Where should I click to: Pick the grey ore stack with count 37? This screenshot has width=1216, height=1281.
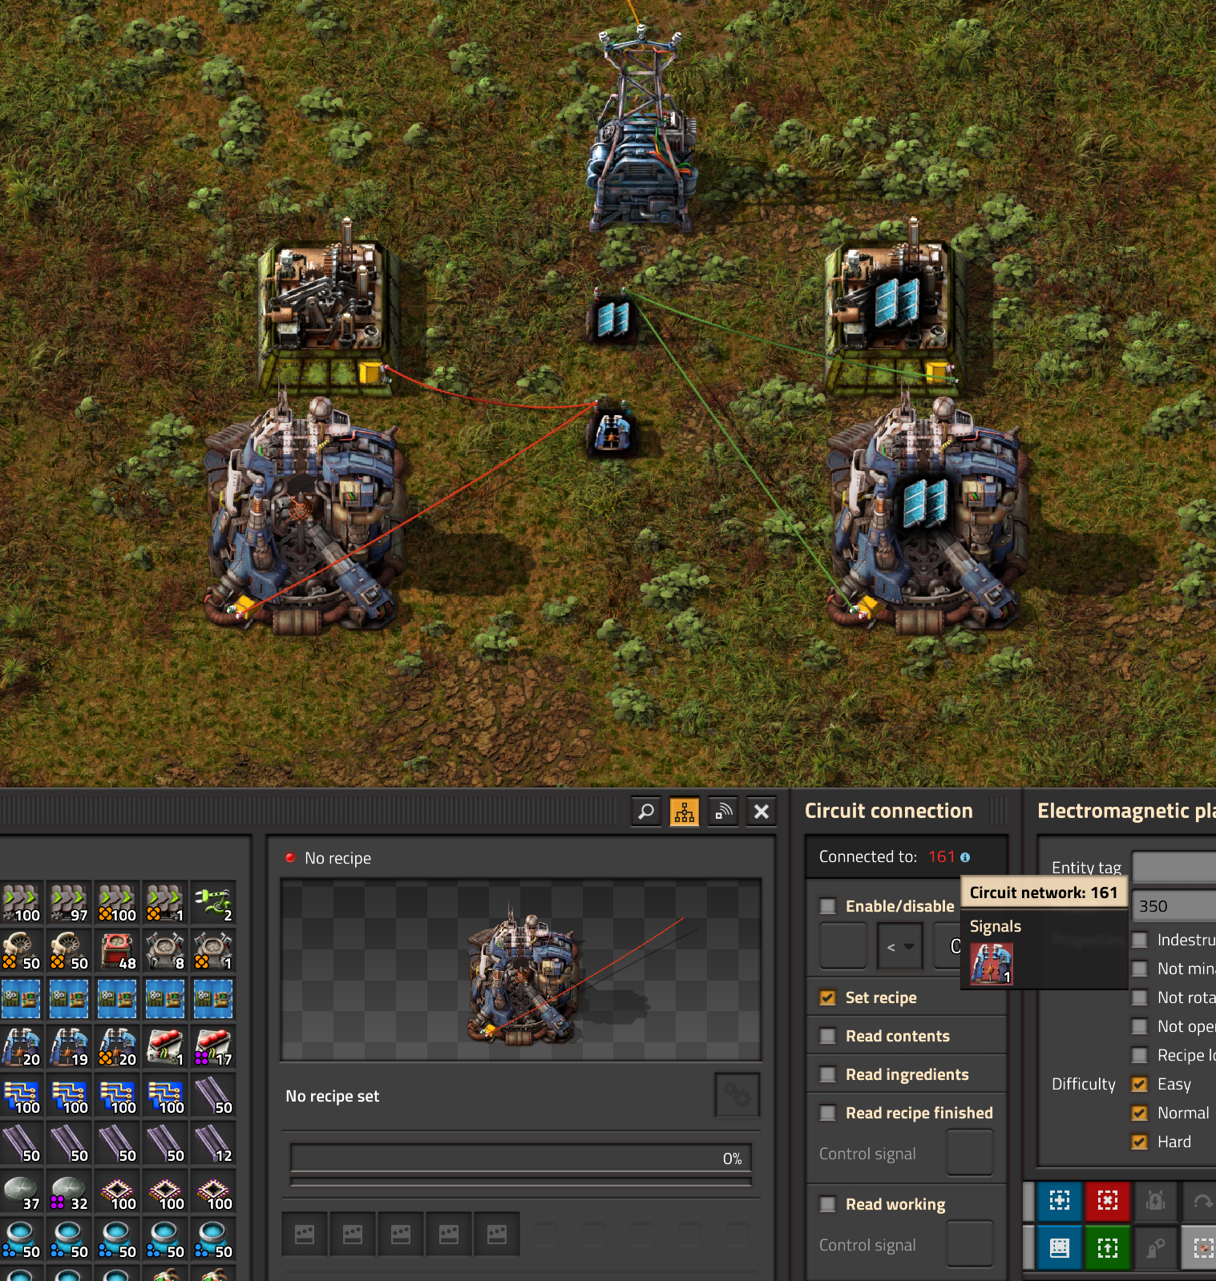tap(21, 1191)
